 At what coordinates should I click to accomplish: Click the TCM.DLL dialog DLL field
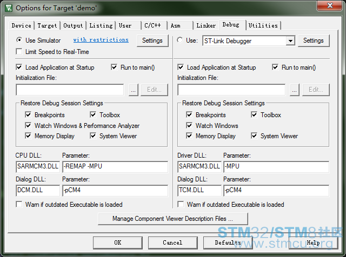(x=199, y=191)
